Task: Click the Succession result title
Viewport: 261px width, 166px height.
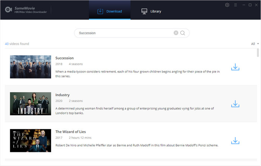Action: 65,58
